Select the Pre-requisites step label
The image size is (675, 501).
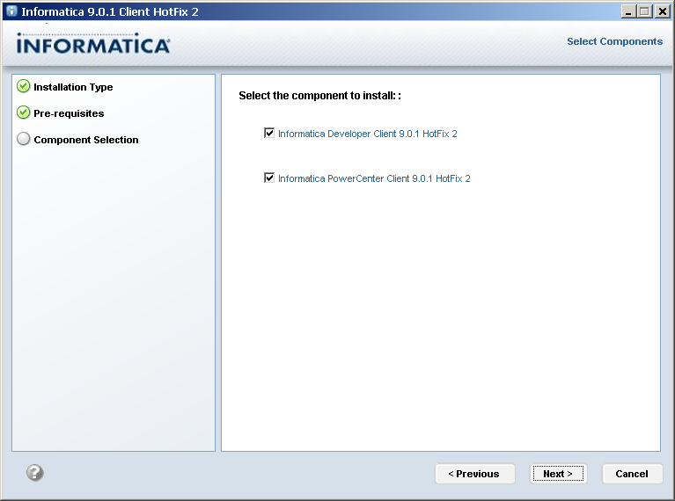(69, 113)
